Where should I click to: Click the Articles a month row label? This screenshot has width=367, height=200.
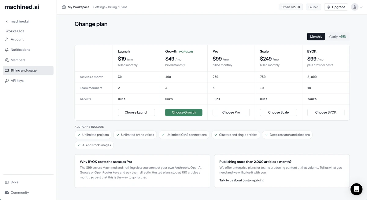pos(92,77)
